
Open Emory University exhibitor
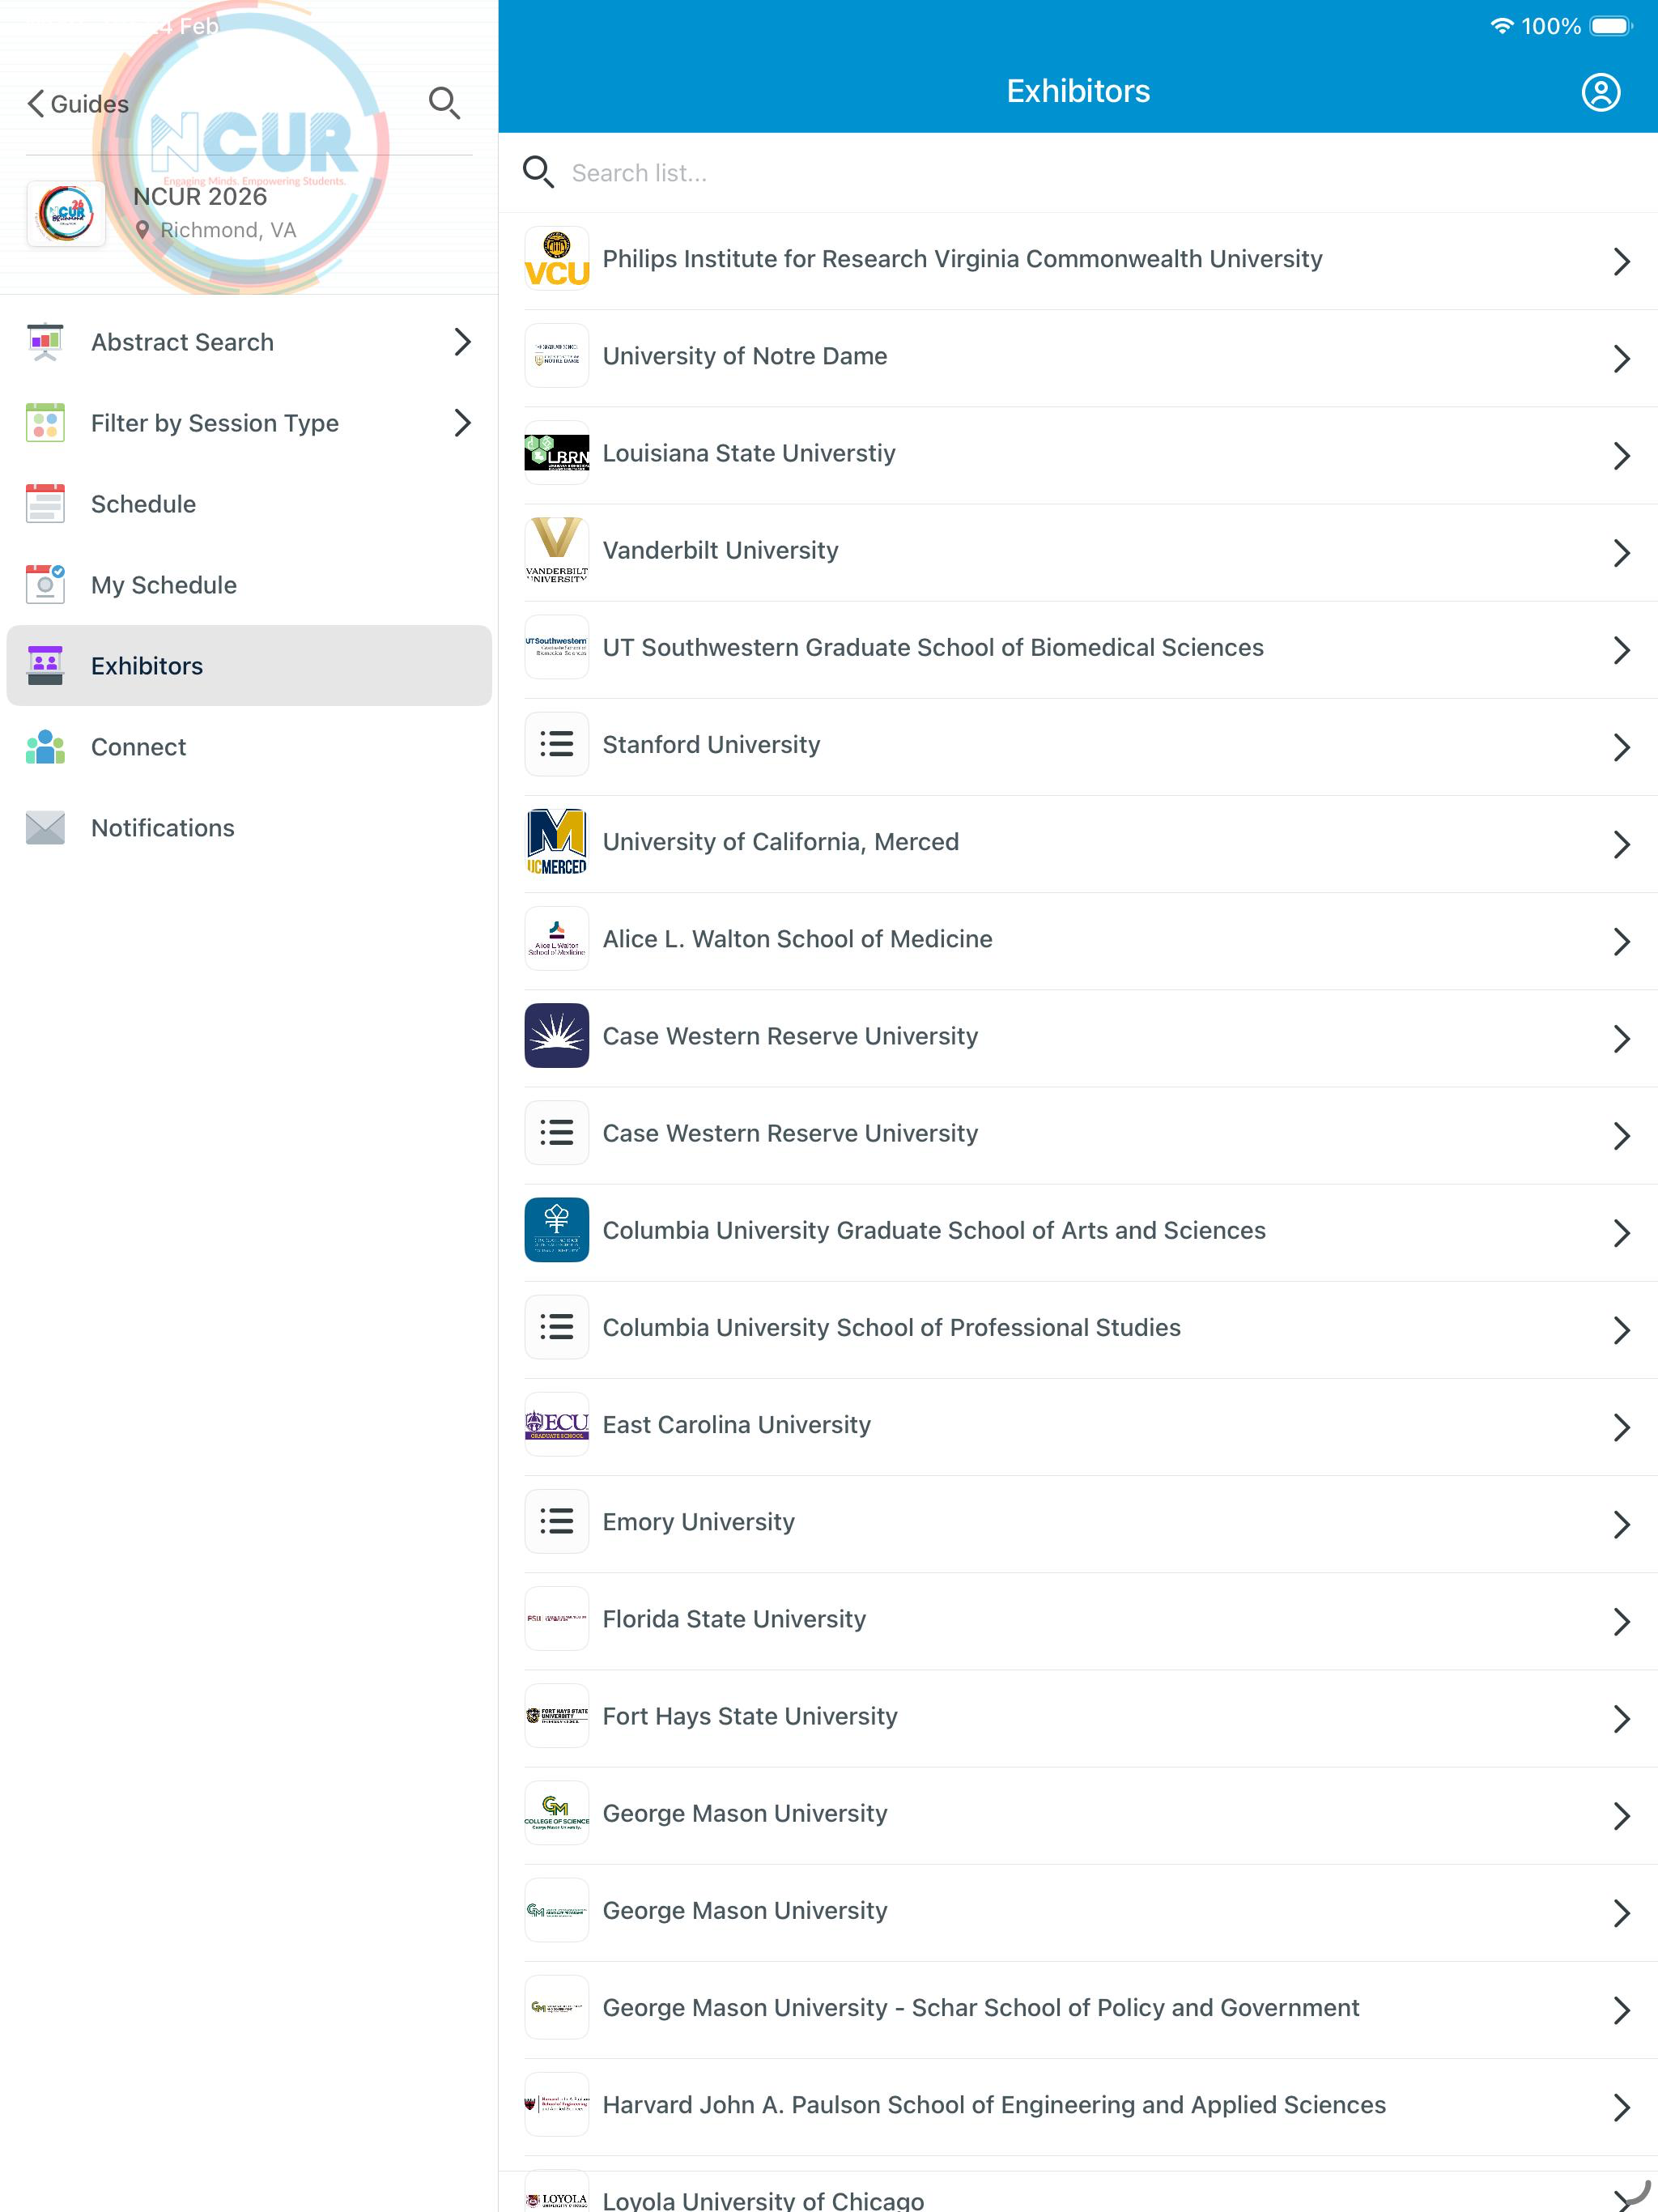point(1078,1523)
